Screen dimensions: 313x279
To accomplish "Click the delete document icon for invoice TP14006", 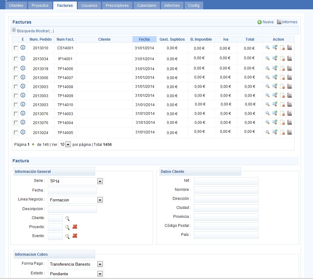I will (282, 68).
